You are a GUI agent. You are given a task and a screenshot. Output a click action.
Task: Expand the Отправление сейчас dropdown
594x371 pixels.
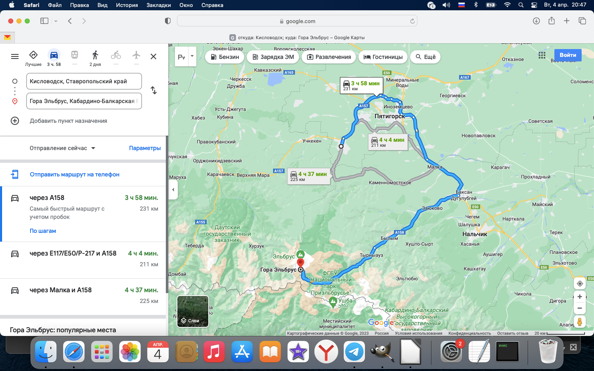point(62,148)
